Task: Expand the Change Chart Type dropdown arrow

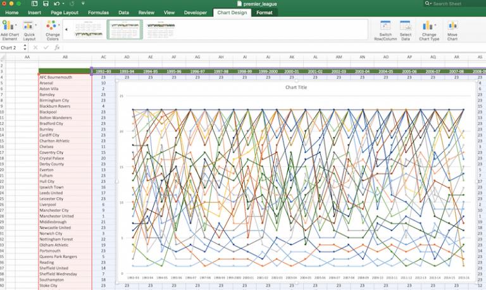Action: [x=435, y=25]
